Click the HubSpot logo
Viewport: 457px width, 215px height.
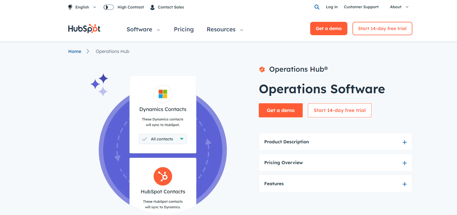tap(84, 29)
